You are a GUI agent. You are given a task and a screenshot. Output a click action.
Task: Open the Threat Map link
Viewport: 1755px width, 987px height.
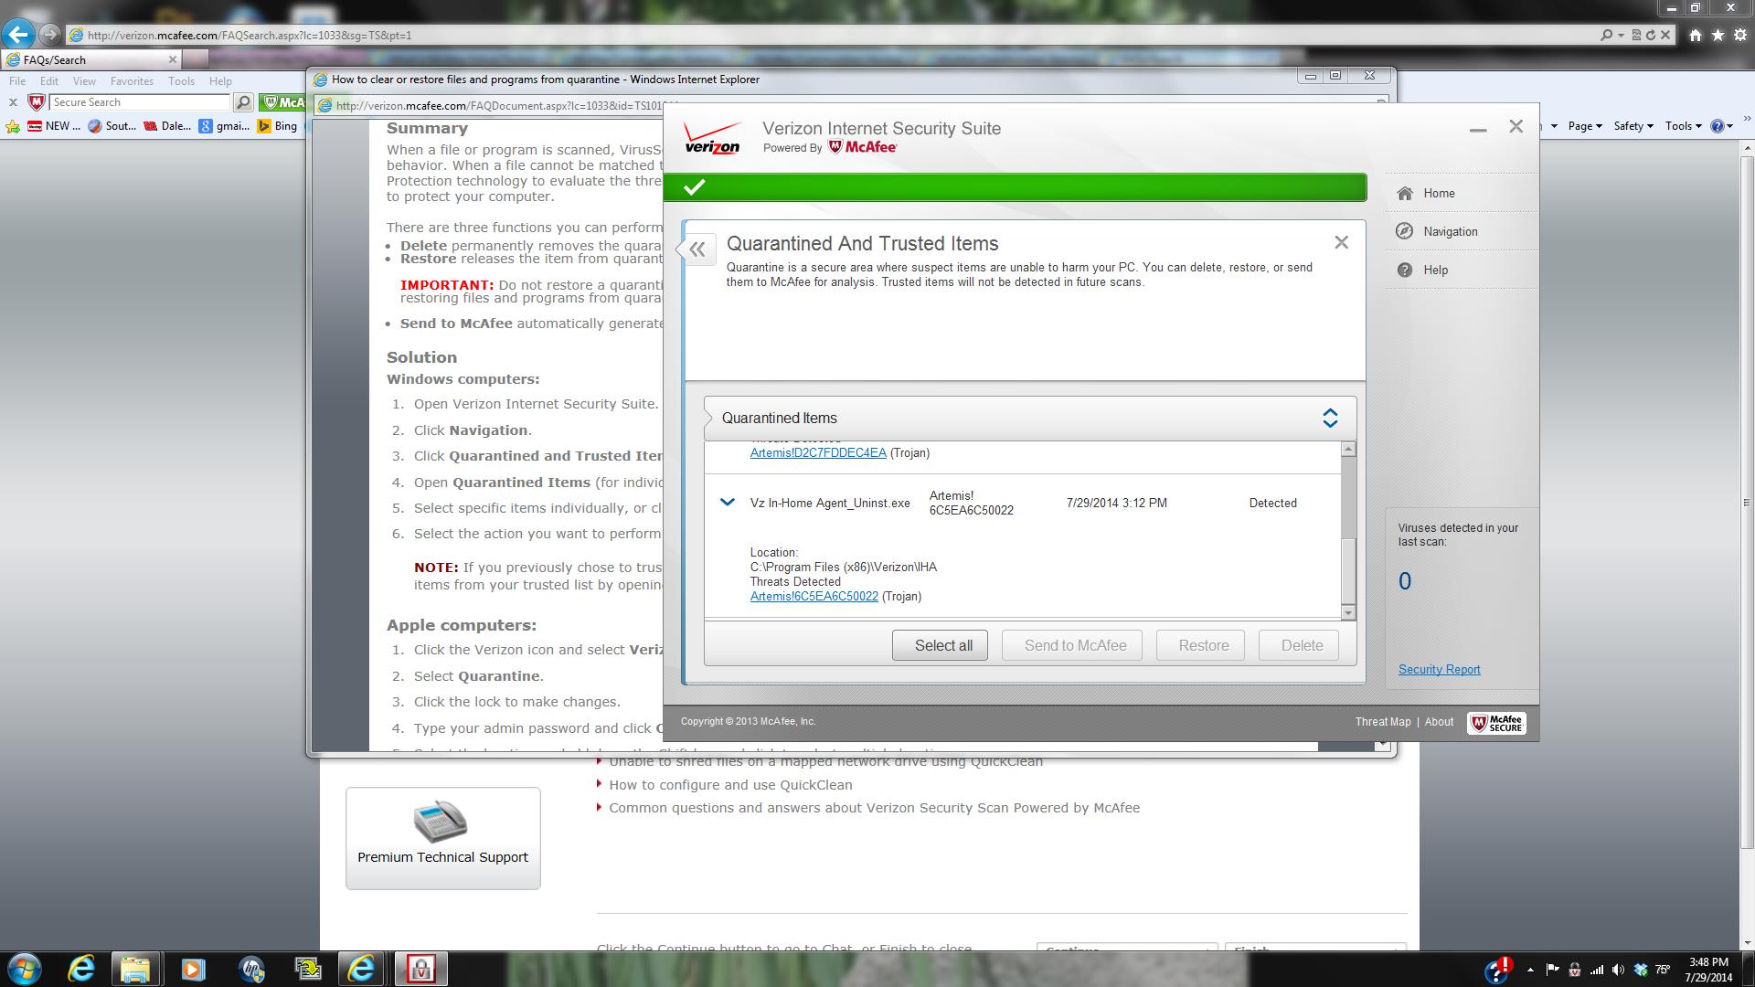[1382, 722]
